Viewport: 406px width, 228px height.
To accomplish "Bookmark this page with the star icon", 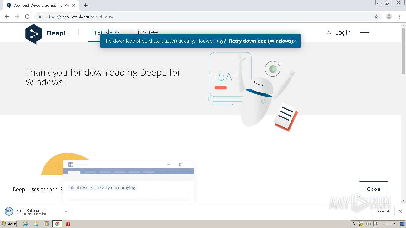I will 376,16.
